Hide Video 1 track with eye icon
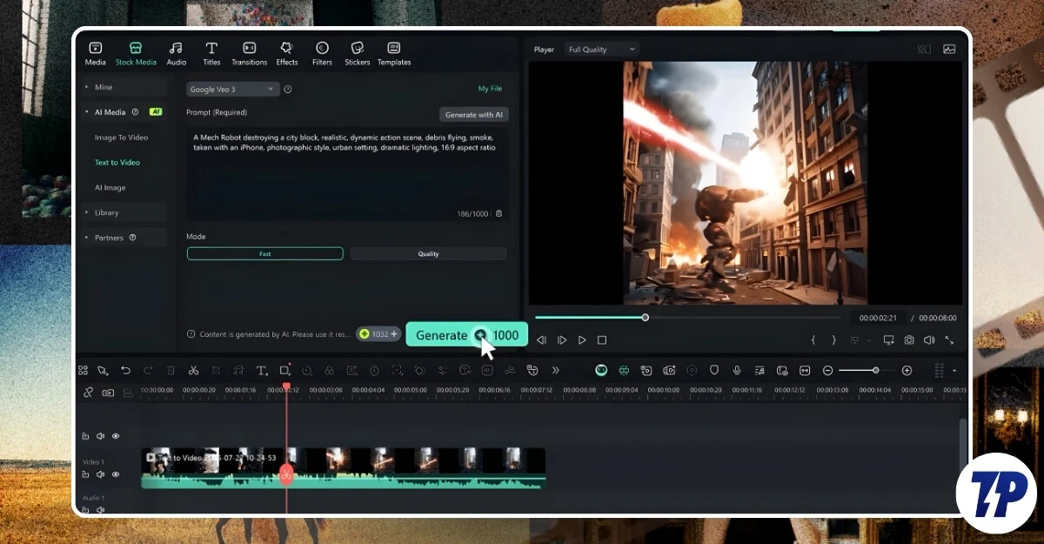This screenshot has width=1044, height=544. pos(116,474)
